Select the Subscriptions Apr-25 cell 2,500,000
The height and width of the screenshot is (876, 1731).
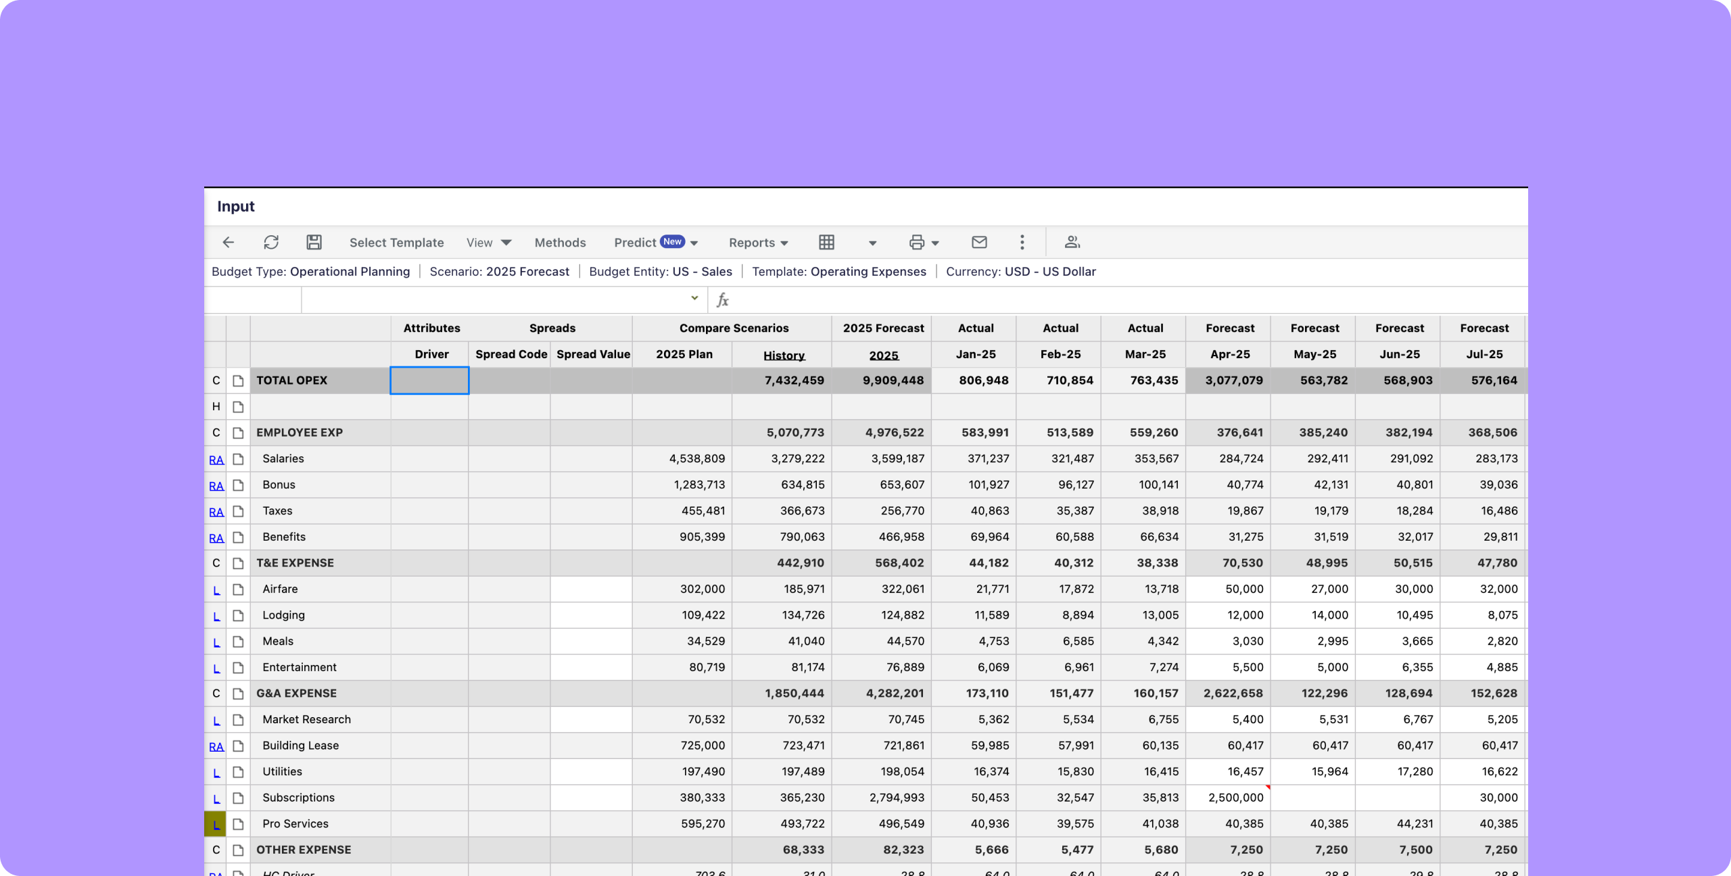pos(1228,798)
